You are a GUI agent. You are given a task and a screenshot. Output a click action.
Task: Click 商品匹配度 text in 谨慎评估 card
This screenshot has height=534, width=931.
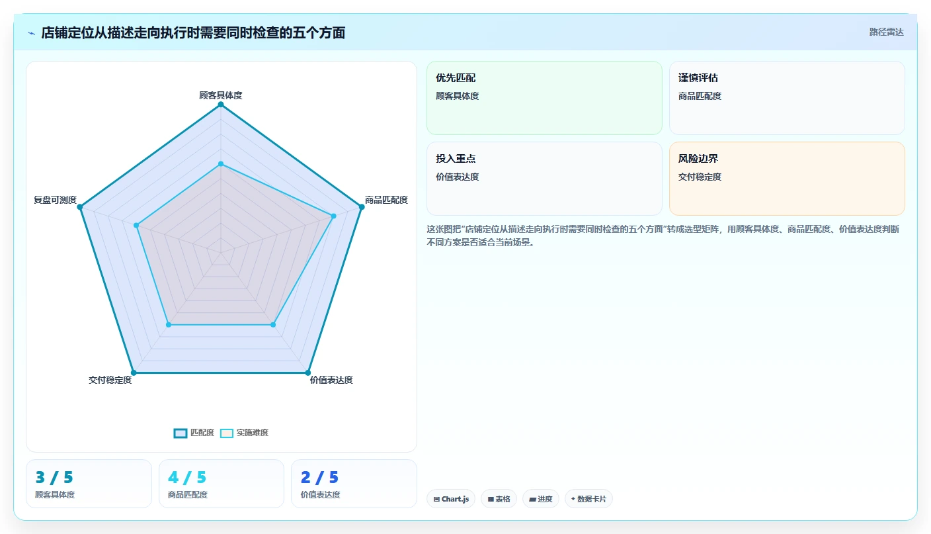point(700,96)
